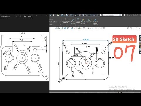Select the 129.60 dimension in SolidWorks sketch
This screenshot has width=141, height=106.
tap(86, 39)
